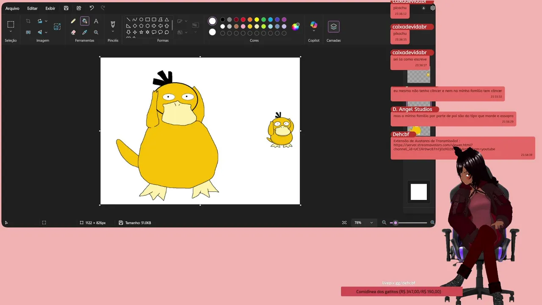The image size is (542, 305).
Task: Open the background removal tool
Action: click(28, 32)
